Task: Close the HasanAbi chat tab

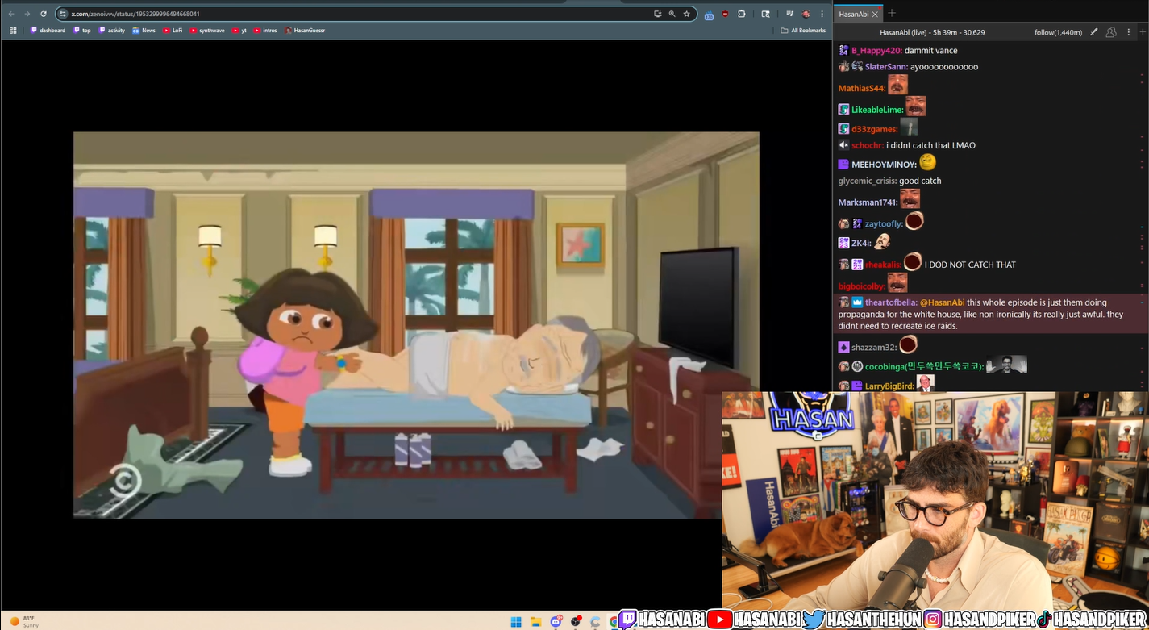Action: pos(875,14)
